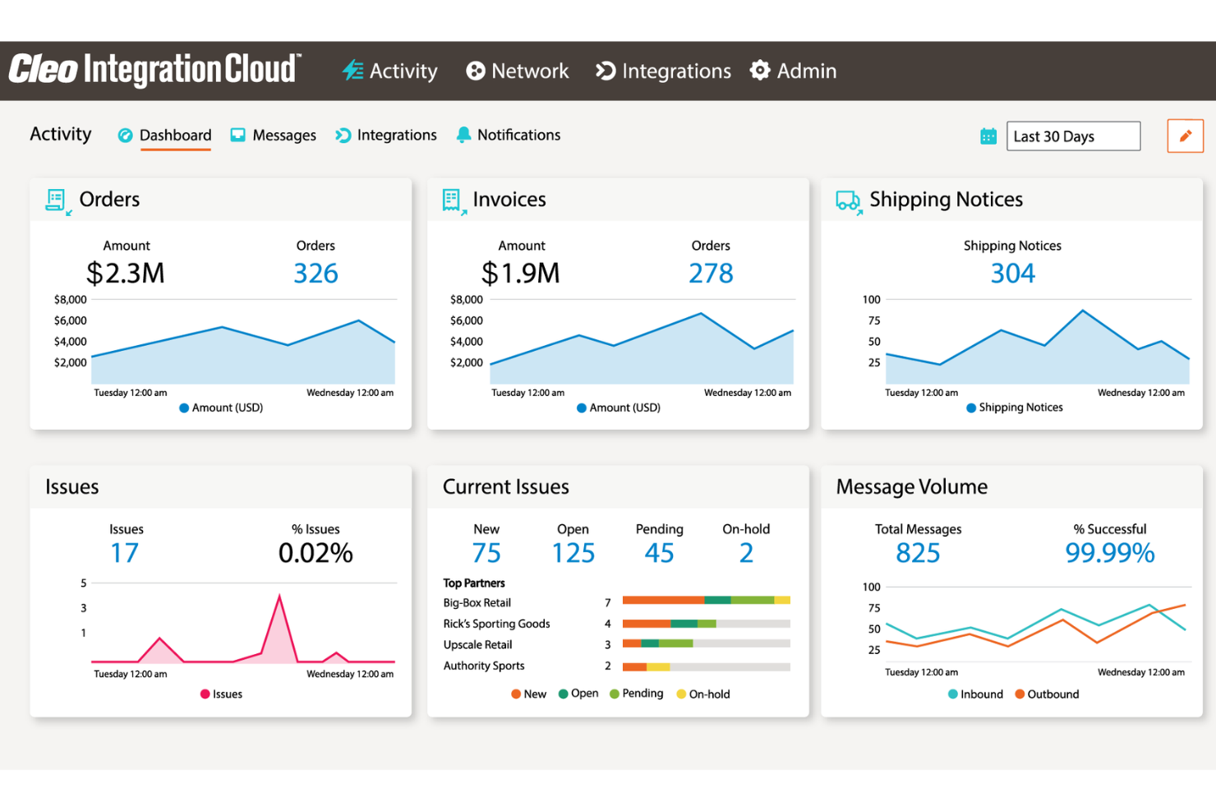Open the Last 30 Days dropdown
The image size is (1216, 811).
[1073, 136]
